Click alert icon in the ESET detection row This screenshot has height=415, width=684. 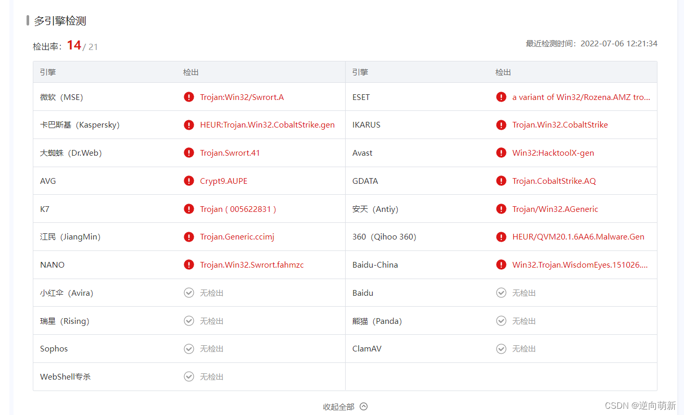click(x=501, y=97)
